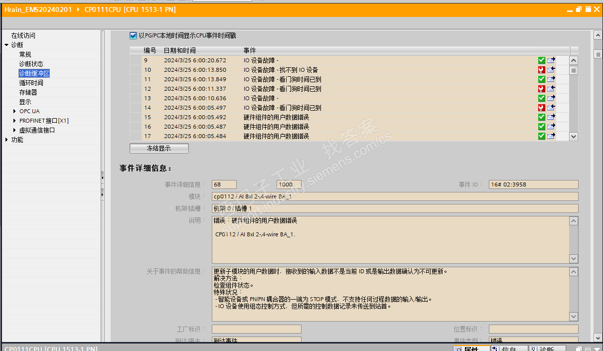Screen dimensions: 603x351
Task: Click main page scrollbar thumb at top right
Action: tap(598, 54)
